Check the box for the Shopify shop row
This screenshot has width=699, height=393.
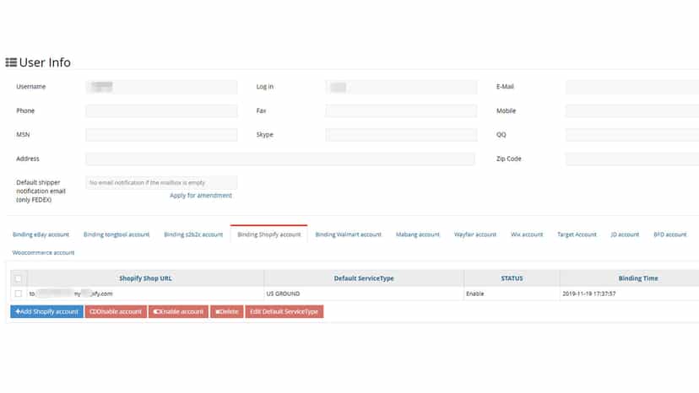click(x=19, y=293)
